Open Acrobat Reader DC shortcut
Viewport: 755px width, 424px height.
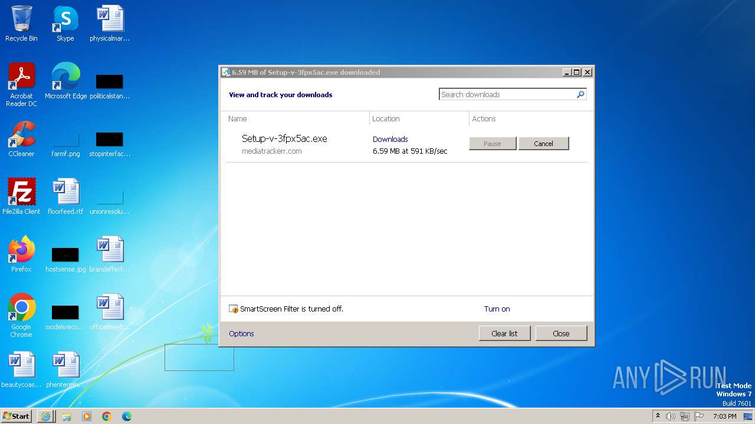[21, 84]
